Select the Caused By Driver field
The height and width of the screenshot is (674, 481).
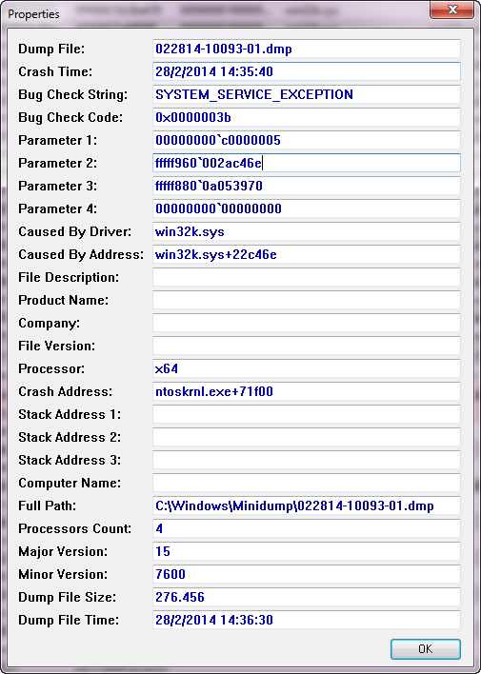click(x=307, y=231)
